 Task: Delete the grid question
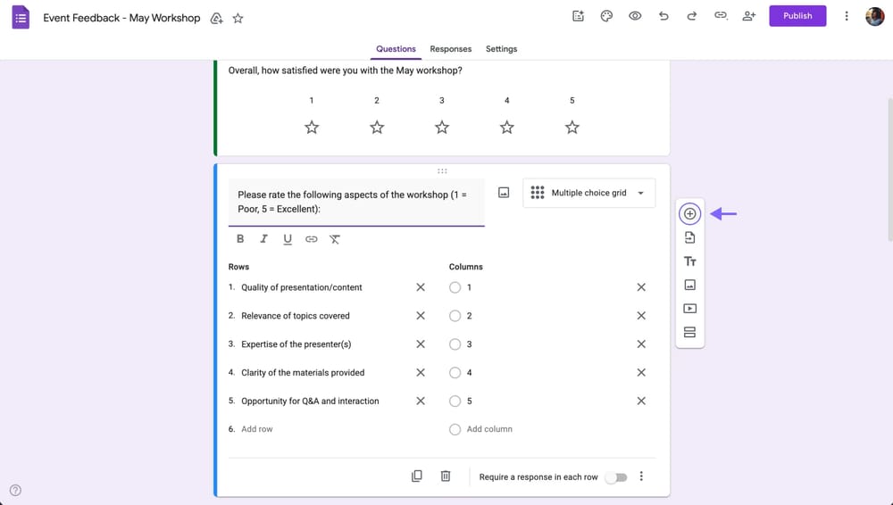(x=446, y=476)
